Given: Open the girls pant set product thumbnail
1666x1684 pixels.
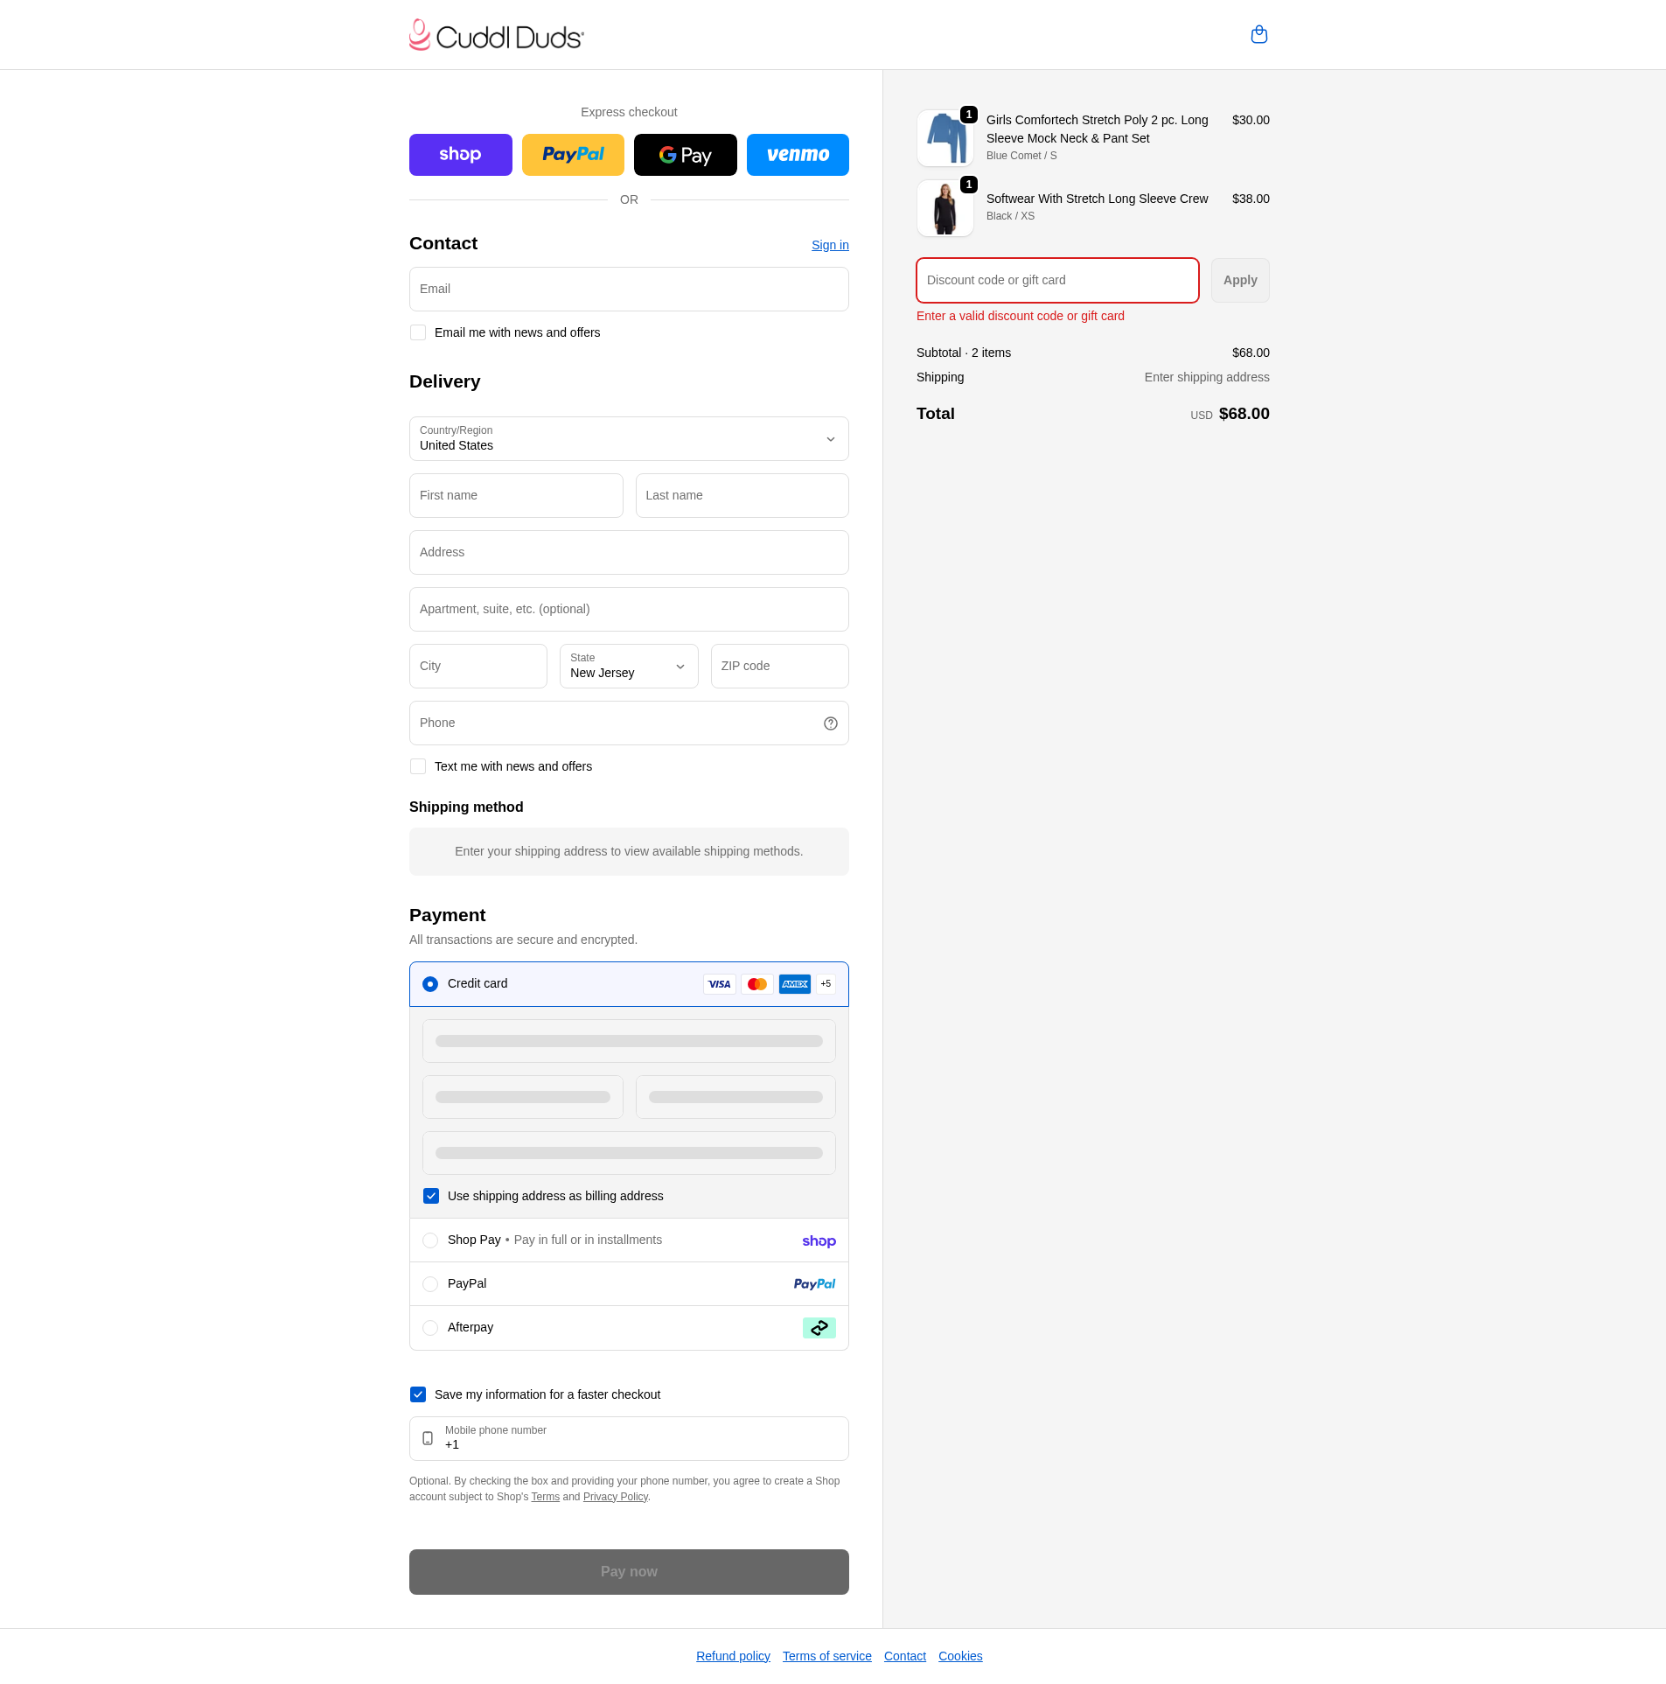Looking at the screenshot, I should click(x=945, y=138).
